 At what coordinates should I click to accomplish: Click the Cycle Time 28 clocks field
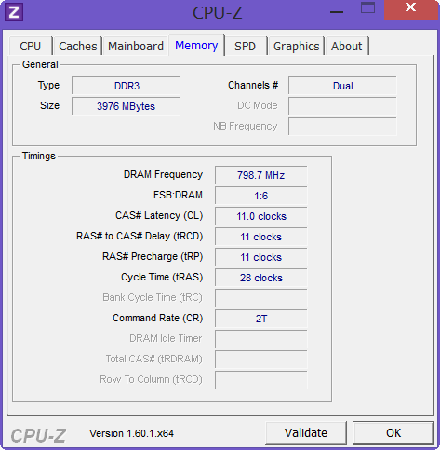tap(261, 278)
